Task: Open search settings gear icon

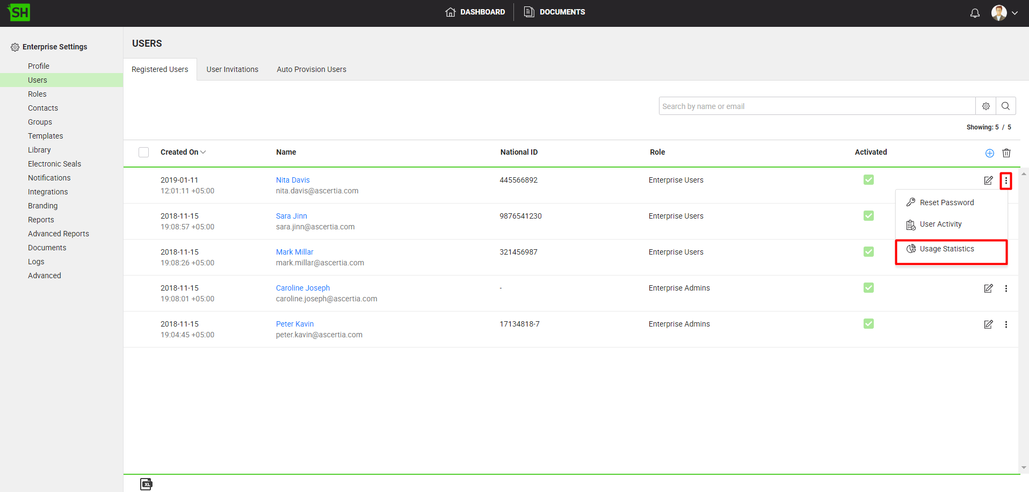Action: 985,106
